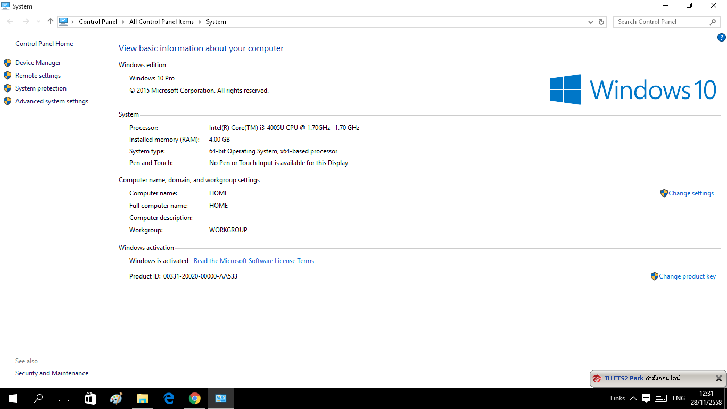Launch Paint from the taskbar
This screenshot has width=727, height=409.
click(116, 398)
